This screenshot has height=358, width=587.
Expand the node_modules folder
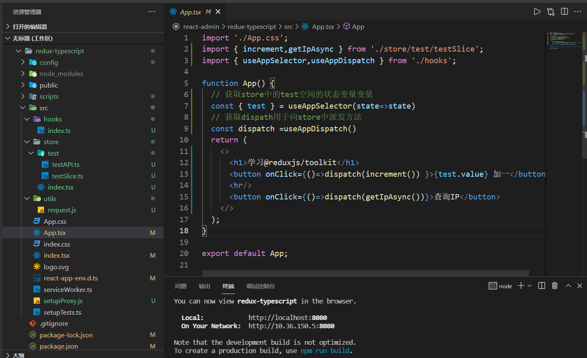(23, 73)
